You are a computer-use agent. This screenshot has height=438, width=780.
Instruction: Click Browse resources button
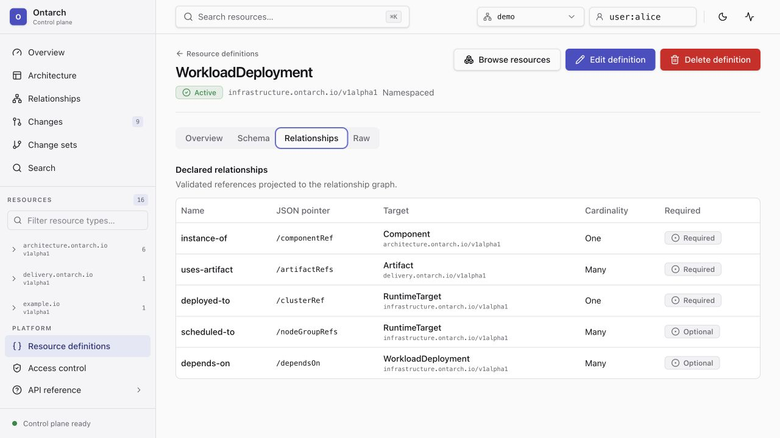click(507, 60)
